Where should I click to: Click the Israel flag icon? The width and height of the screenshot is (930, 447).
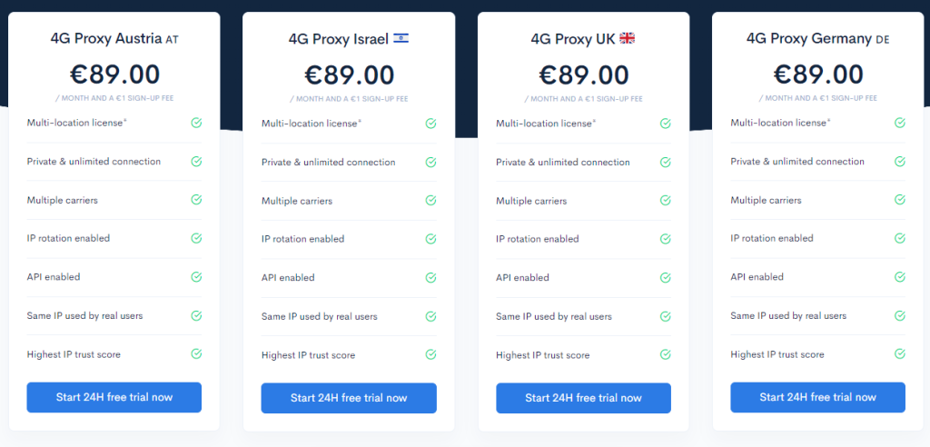click(401, 39)
